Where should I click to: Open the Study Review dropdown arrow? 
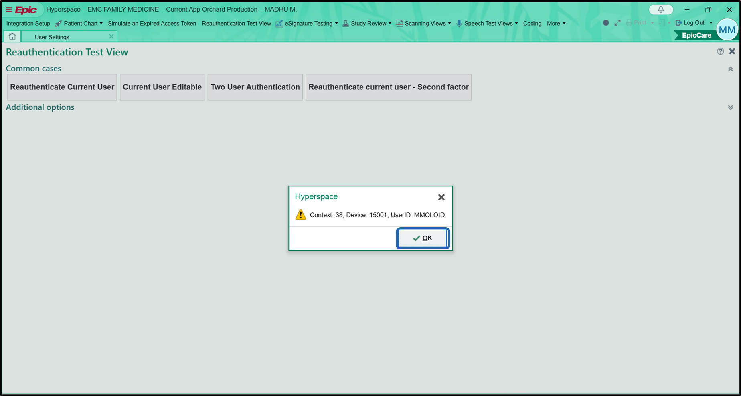pos(390,24)
